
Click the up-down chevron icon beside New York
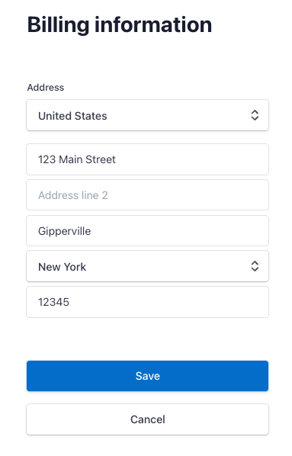tap(255, 266)
